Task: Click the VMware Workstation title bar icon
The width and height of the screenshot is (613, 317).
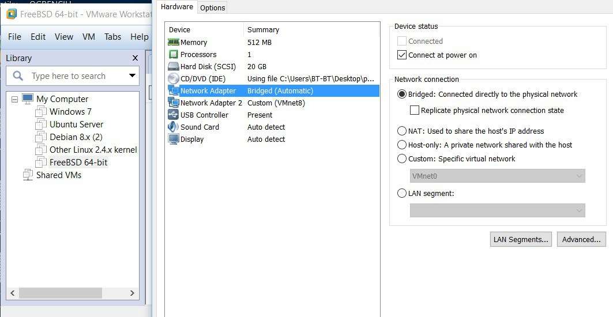Action: (x=12, y=14)
